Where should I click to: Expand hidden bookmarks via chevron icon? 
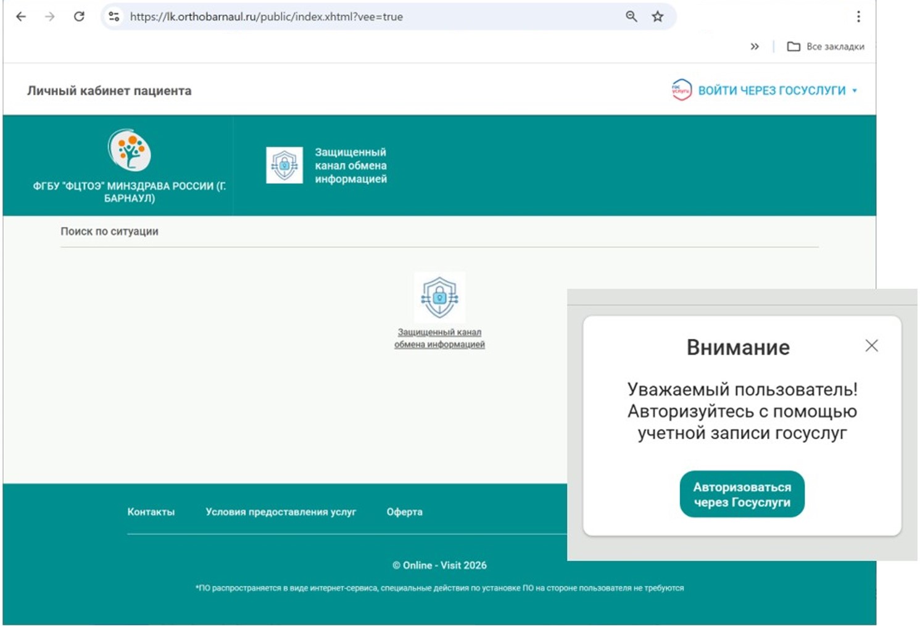[754, 46]
